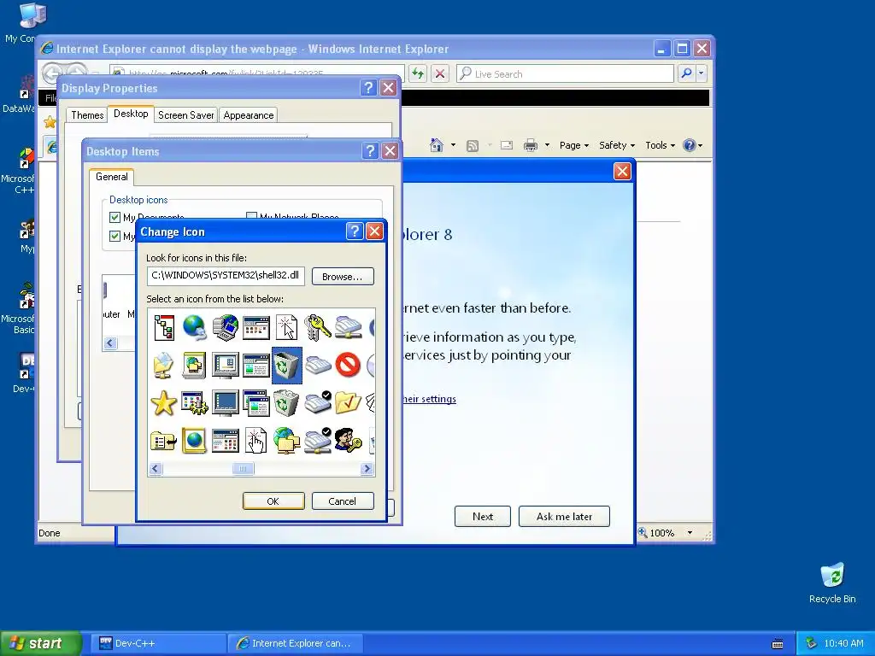Switch to the Themes tab

87,115
